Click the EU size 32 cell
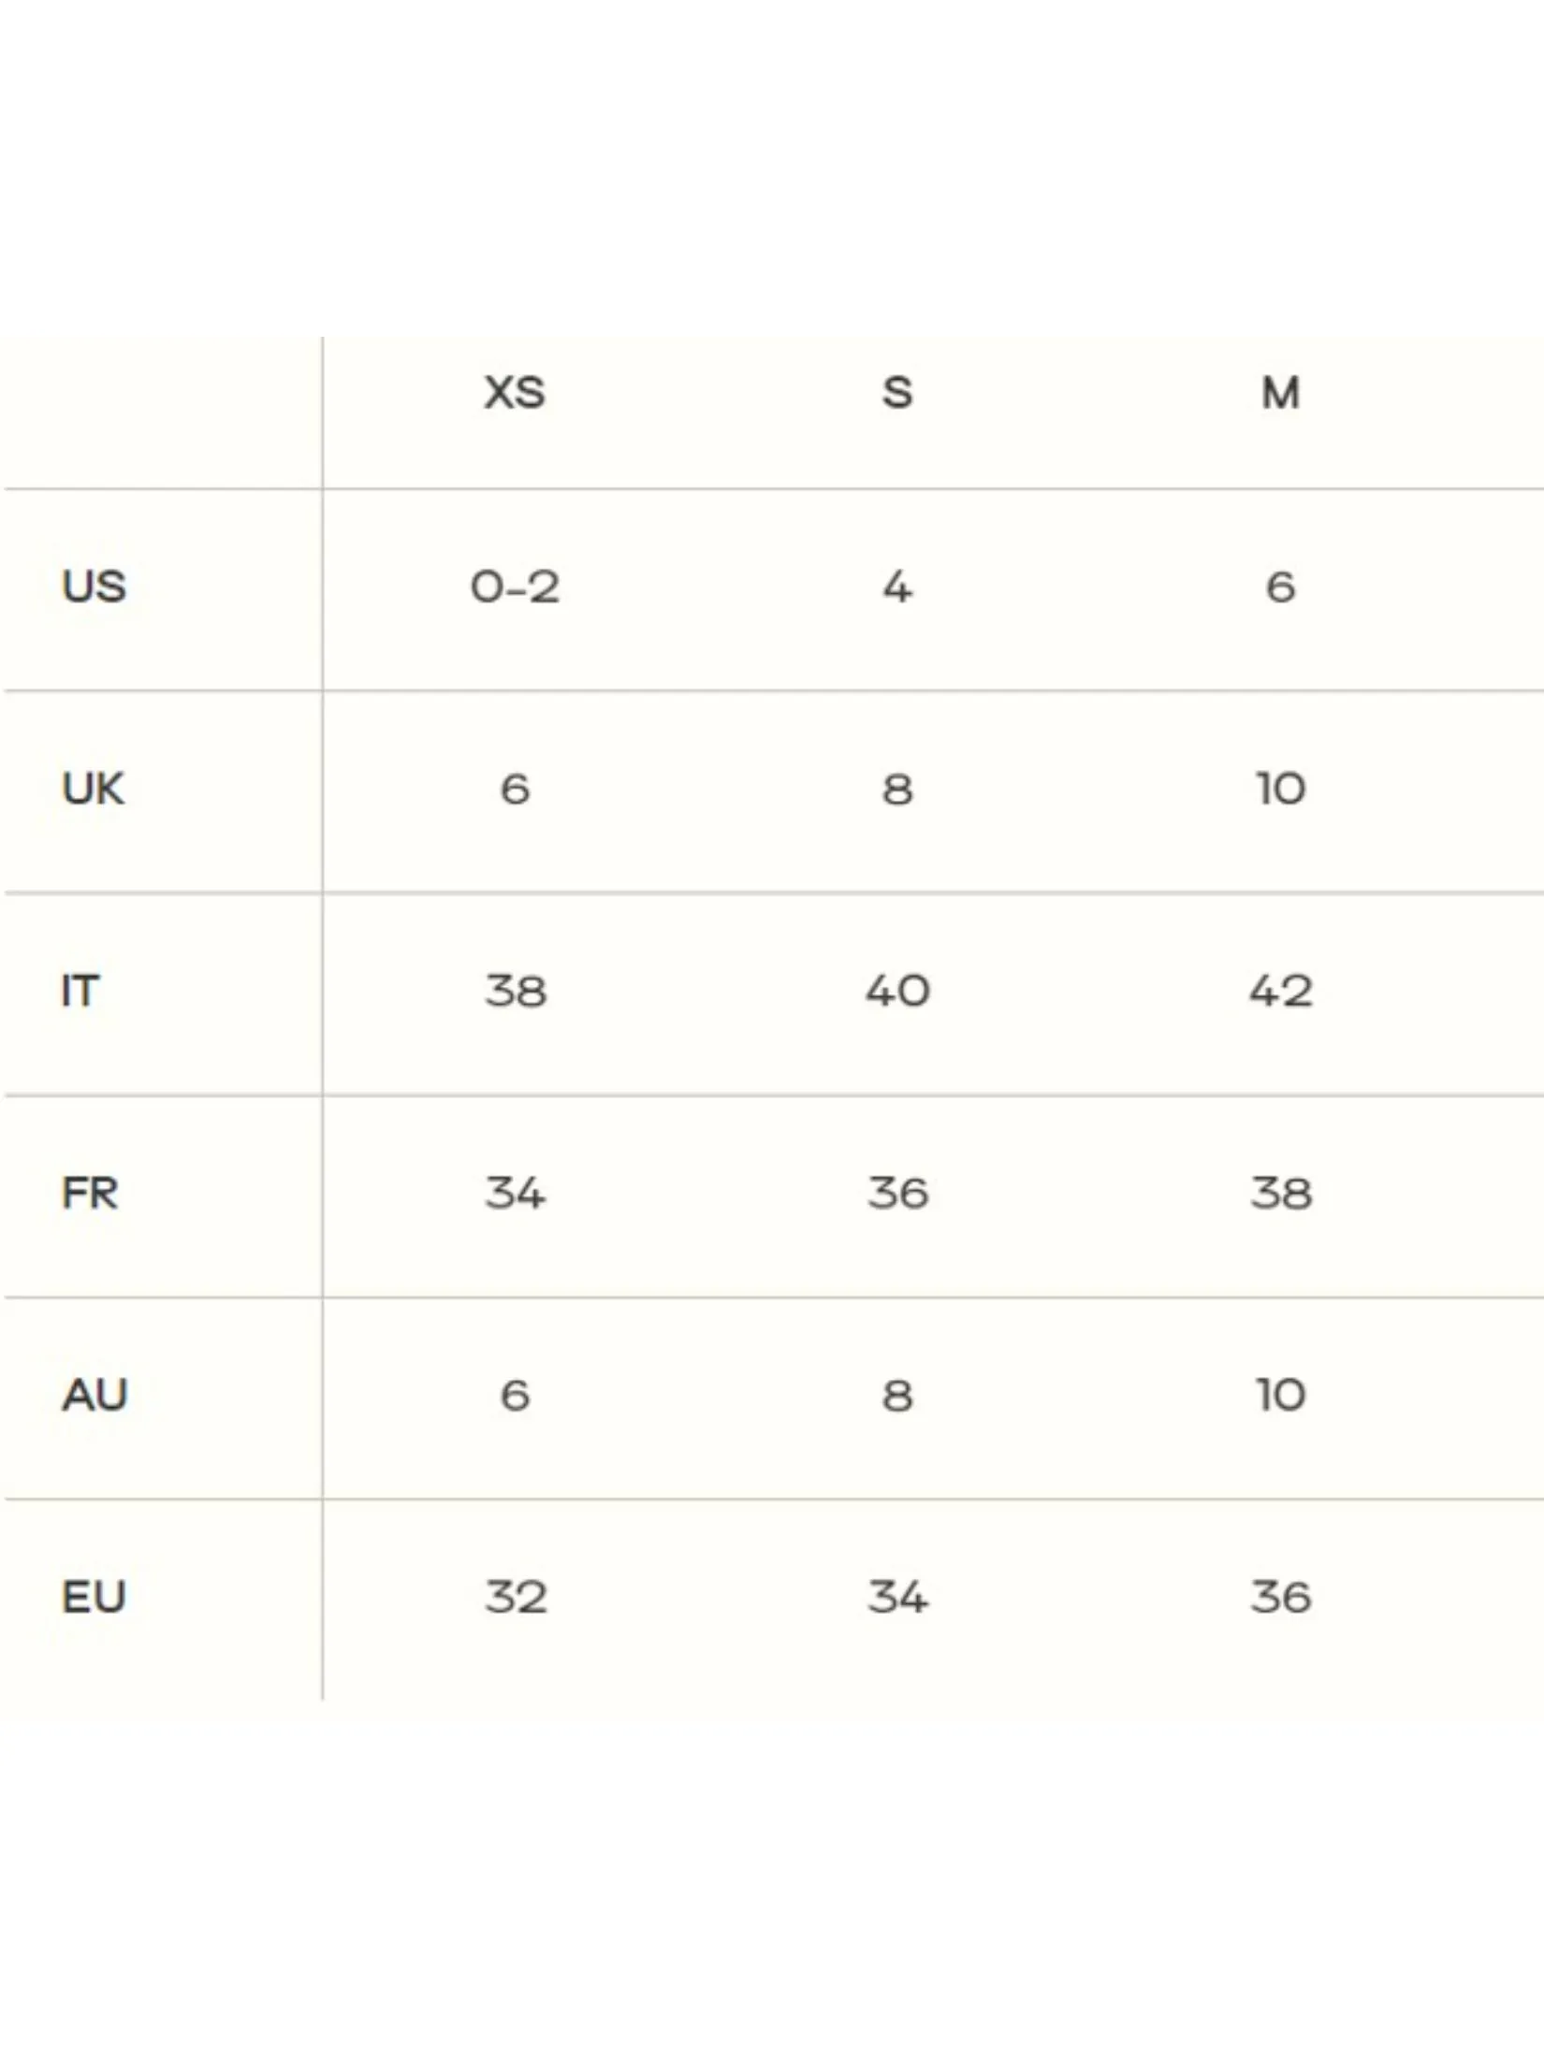The height and width of the screenshot is (2057, 1544). coord(515,1598)
